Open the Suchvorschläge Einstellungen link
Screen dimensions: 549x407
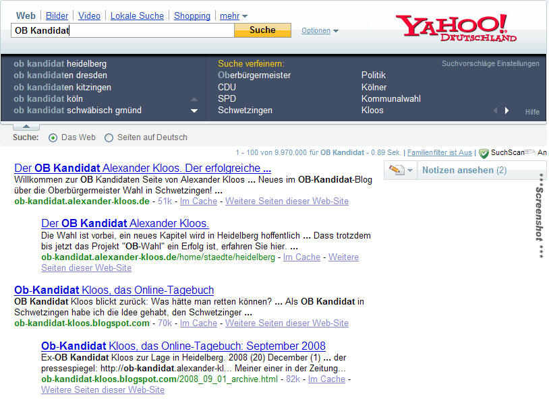[490, 64]
